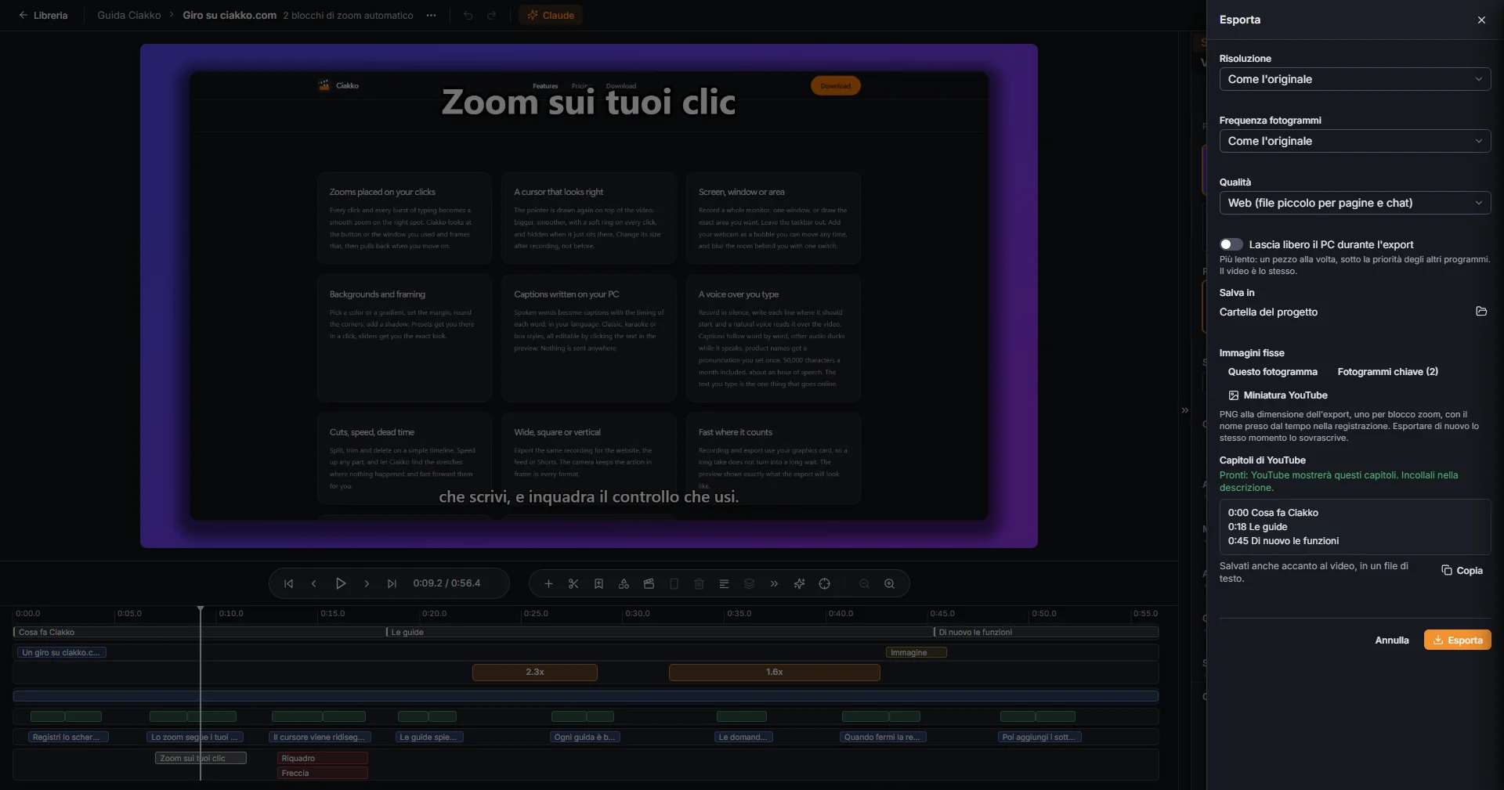Toggle Lascia libero il PC durante l'export
Viewport: 1504px width, 790px height.
[1231, 244]
